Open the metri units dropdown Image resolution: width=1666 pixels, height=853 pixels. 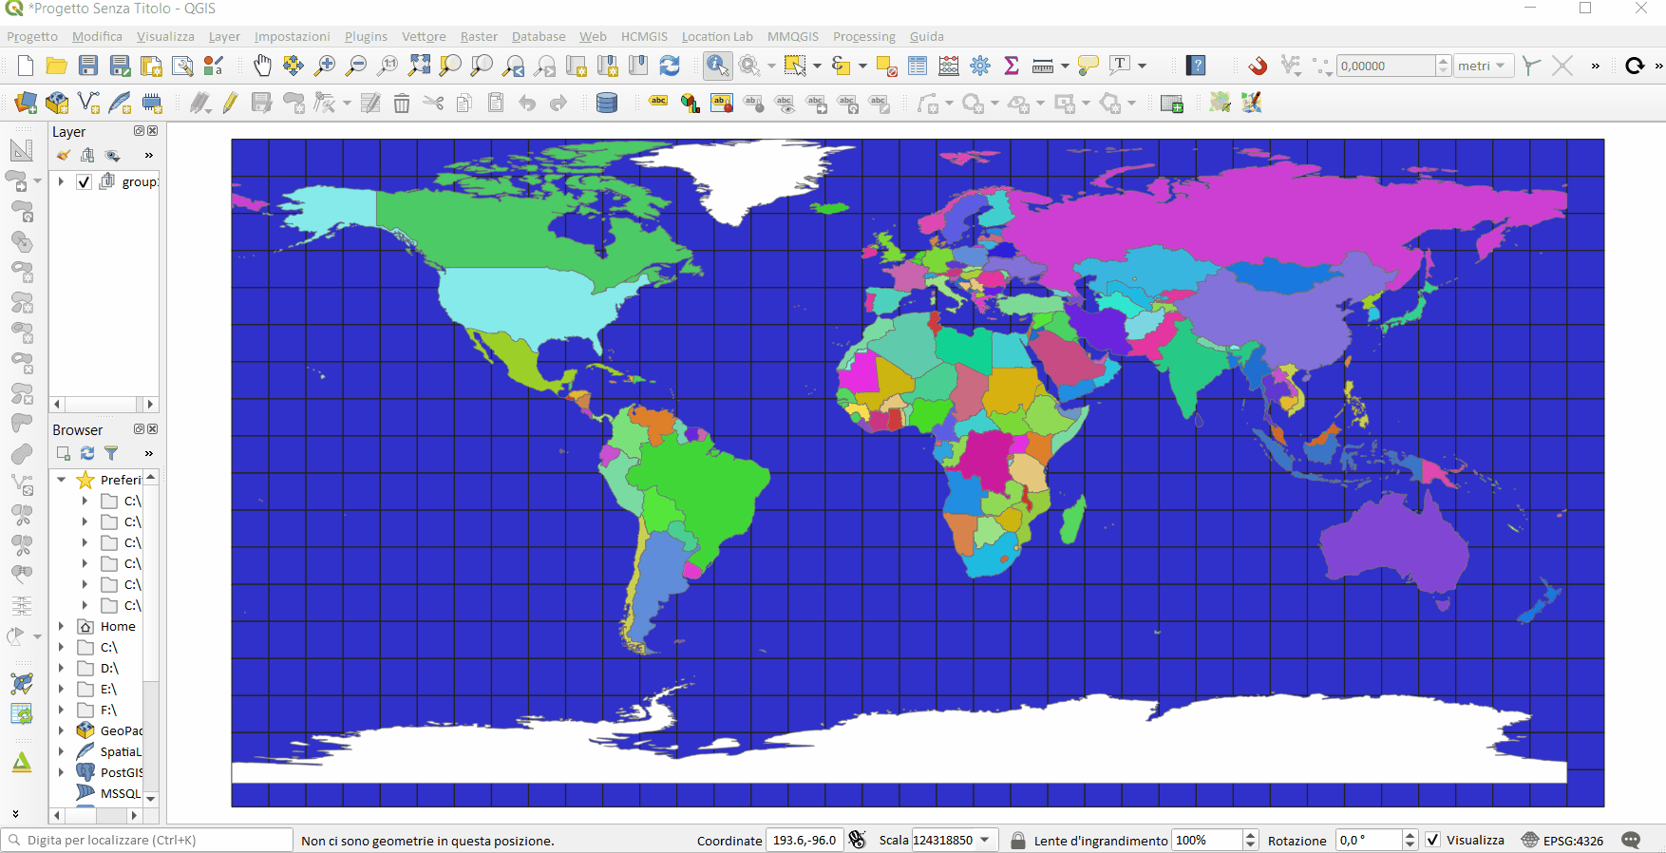point(1484,66)
